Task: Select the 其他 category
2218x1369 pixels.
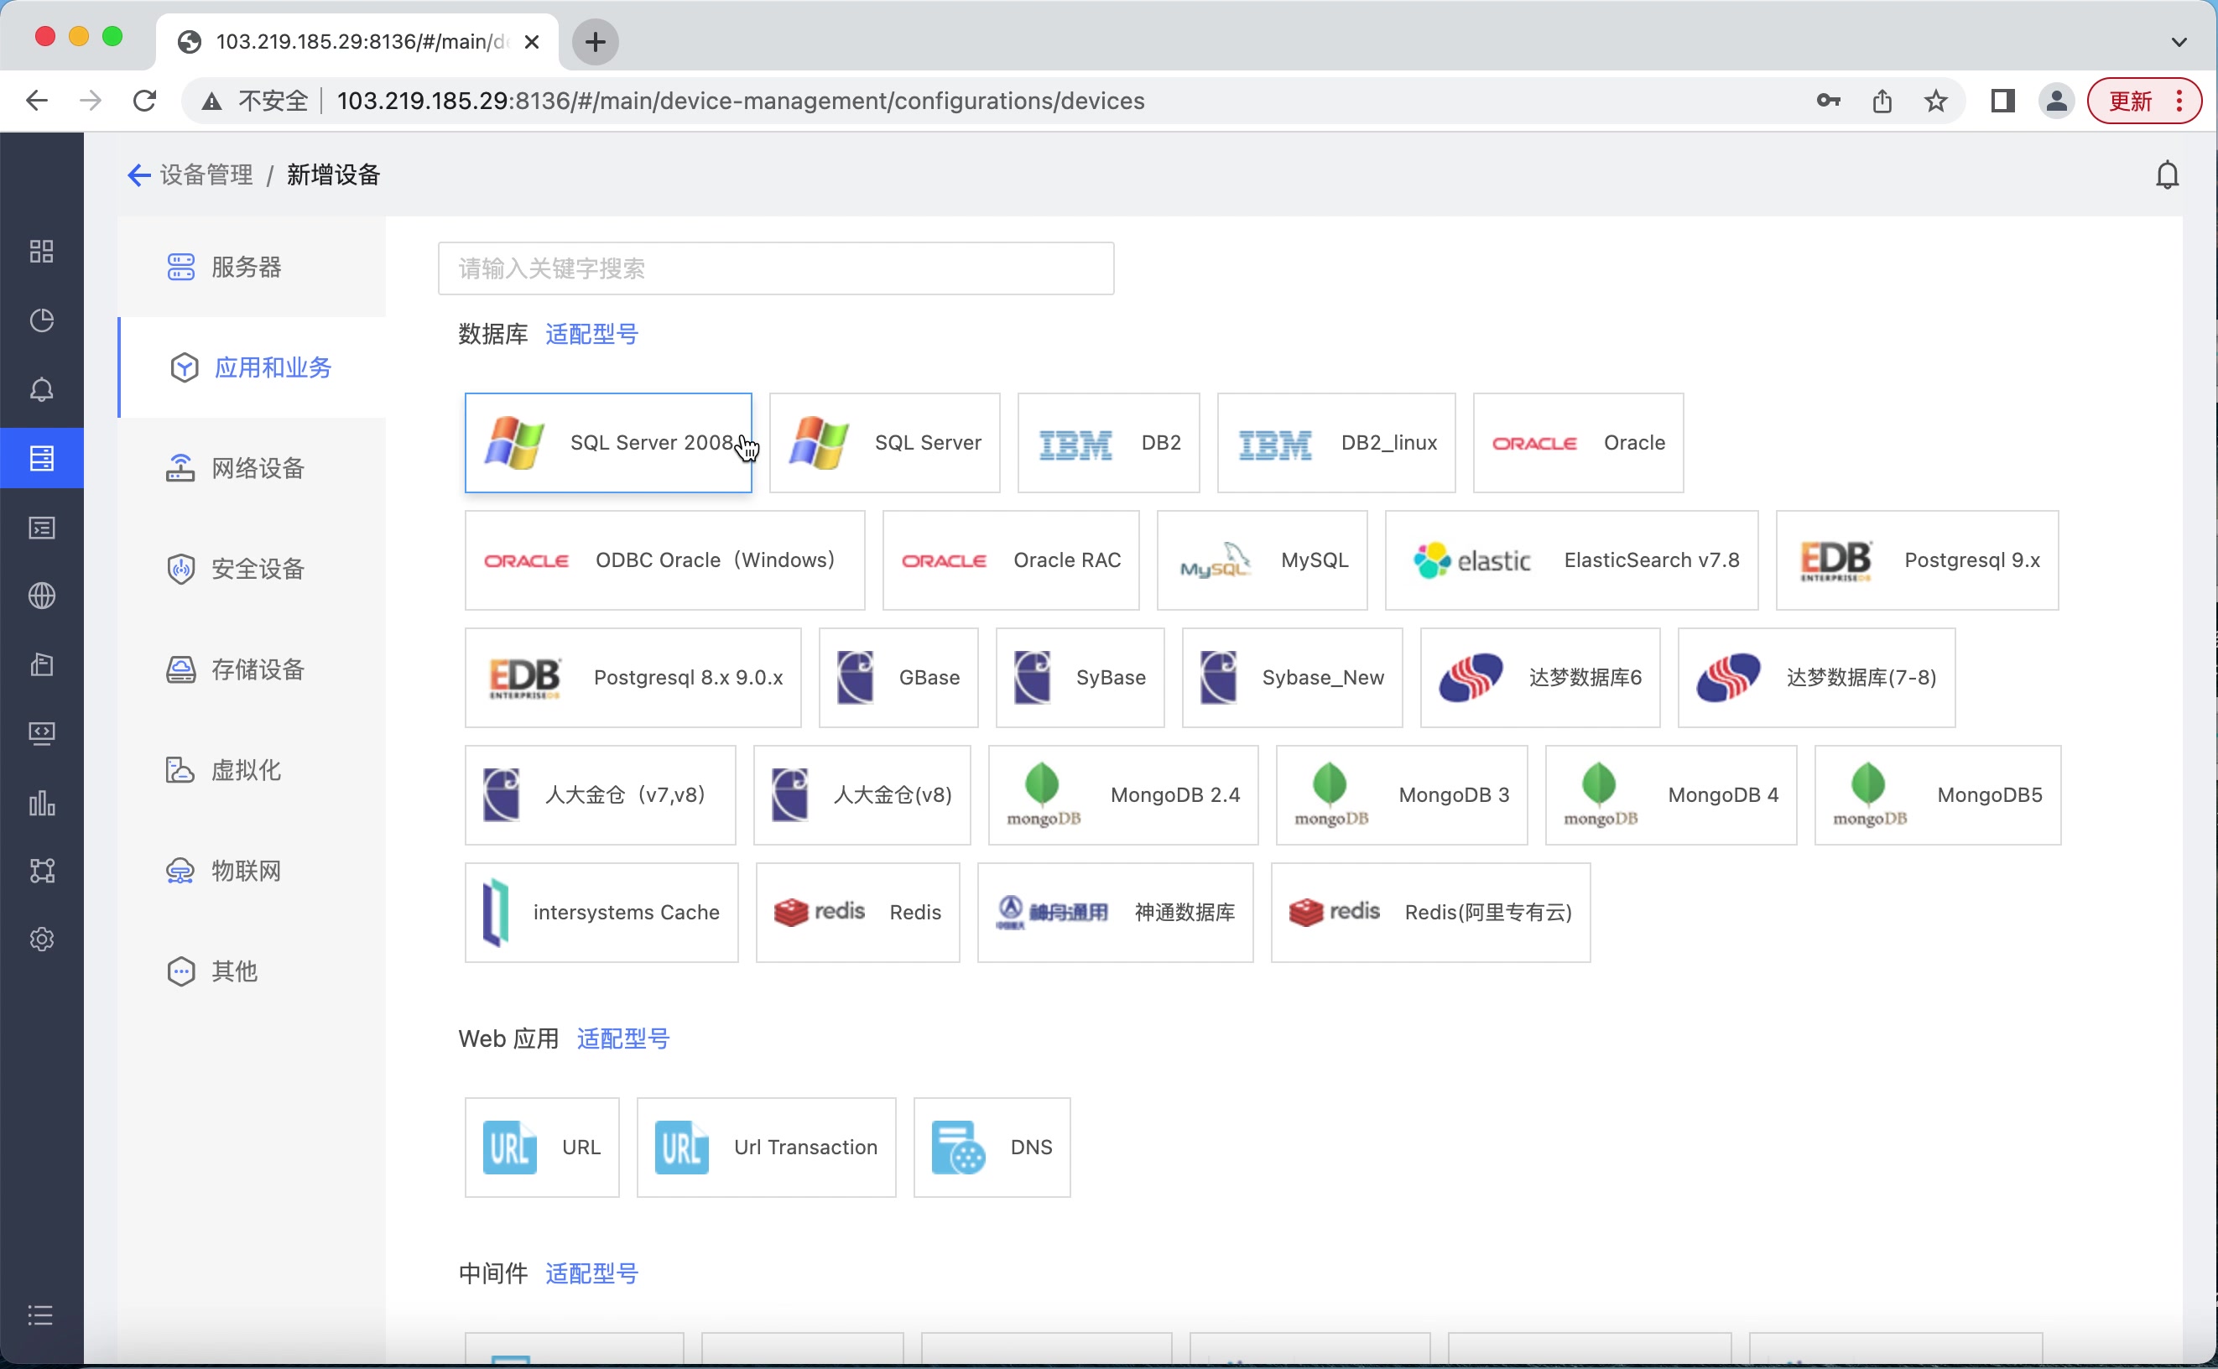Action: pyautogui.click(x=252, y=971)
